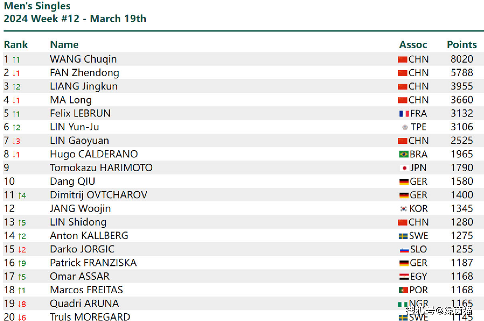The width and height of the screenshot is (484, 321).
Task: Open player FAN Zhendong's name
Action: 85,73
